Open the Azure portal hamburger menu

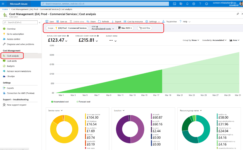pyautogui.click(x=3, y=4)
